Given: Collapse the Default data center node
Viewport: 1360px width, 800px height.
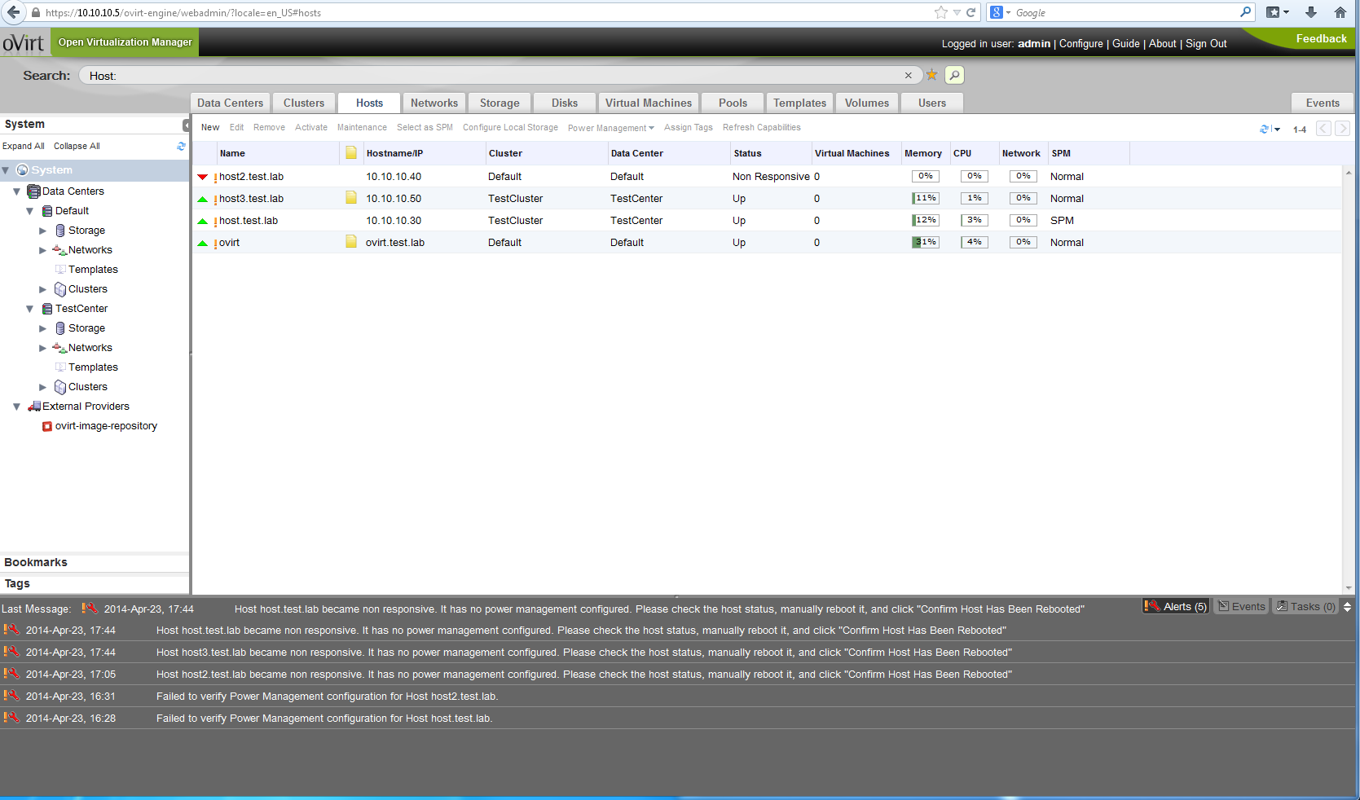Looking at the screenshot, I should click(x=30, y=211).
